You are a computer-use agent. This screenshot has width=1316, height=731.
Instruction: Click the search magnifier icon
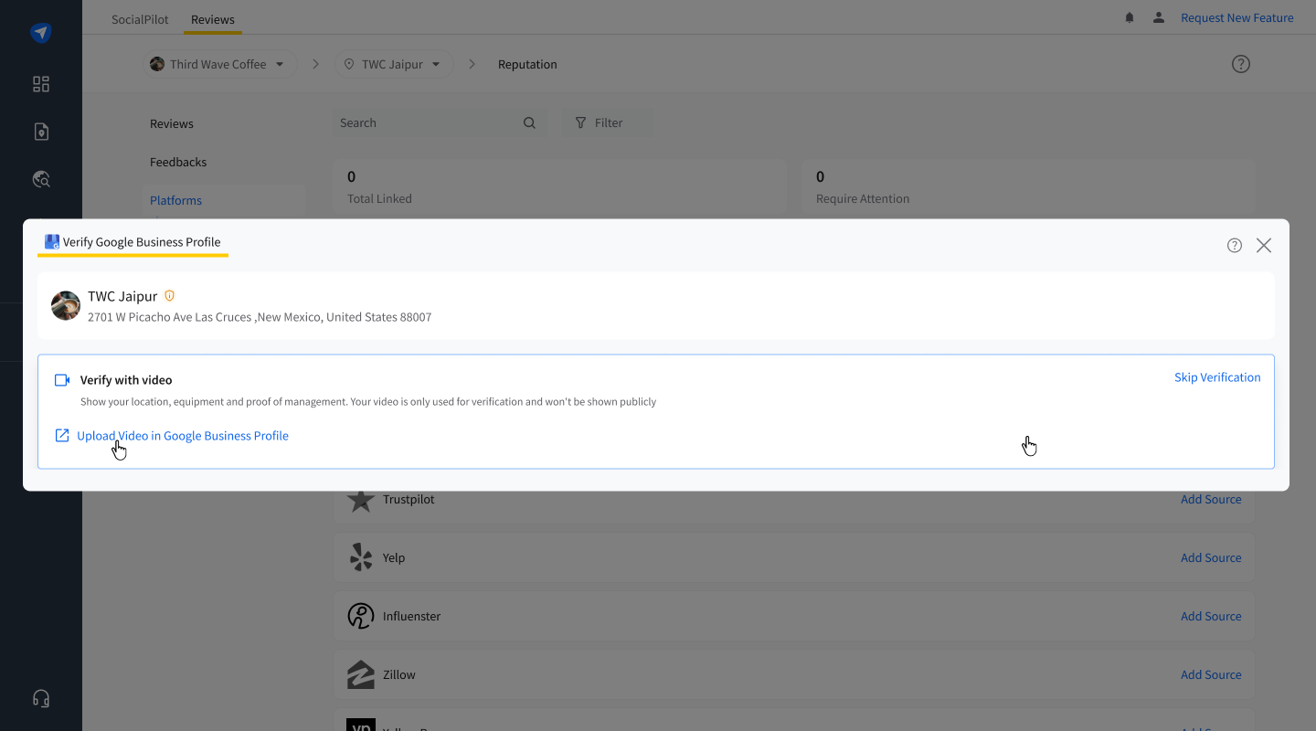[529, 123]
